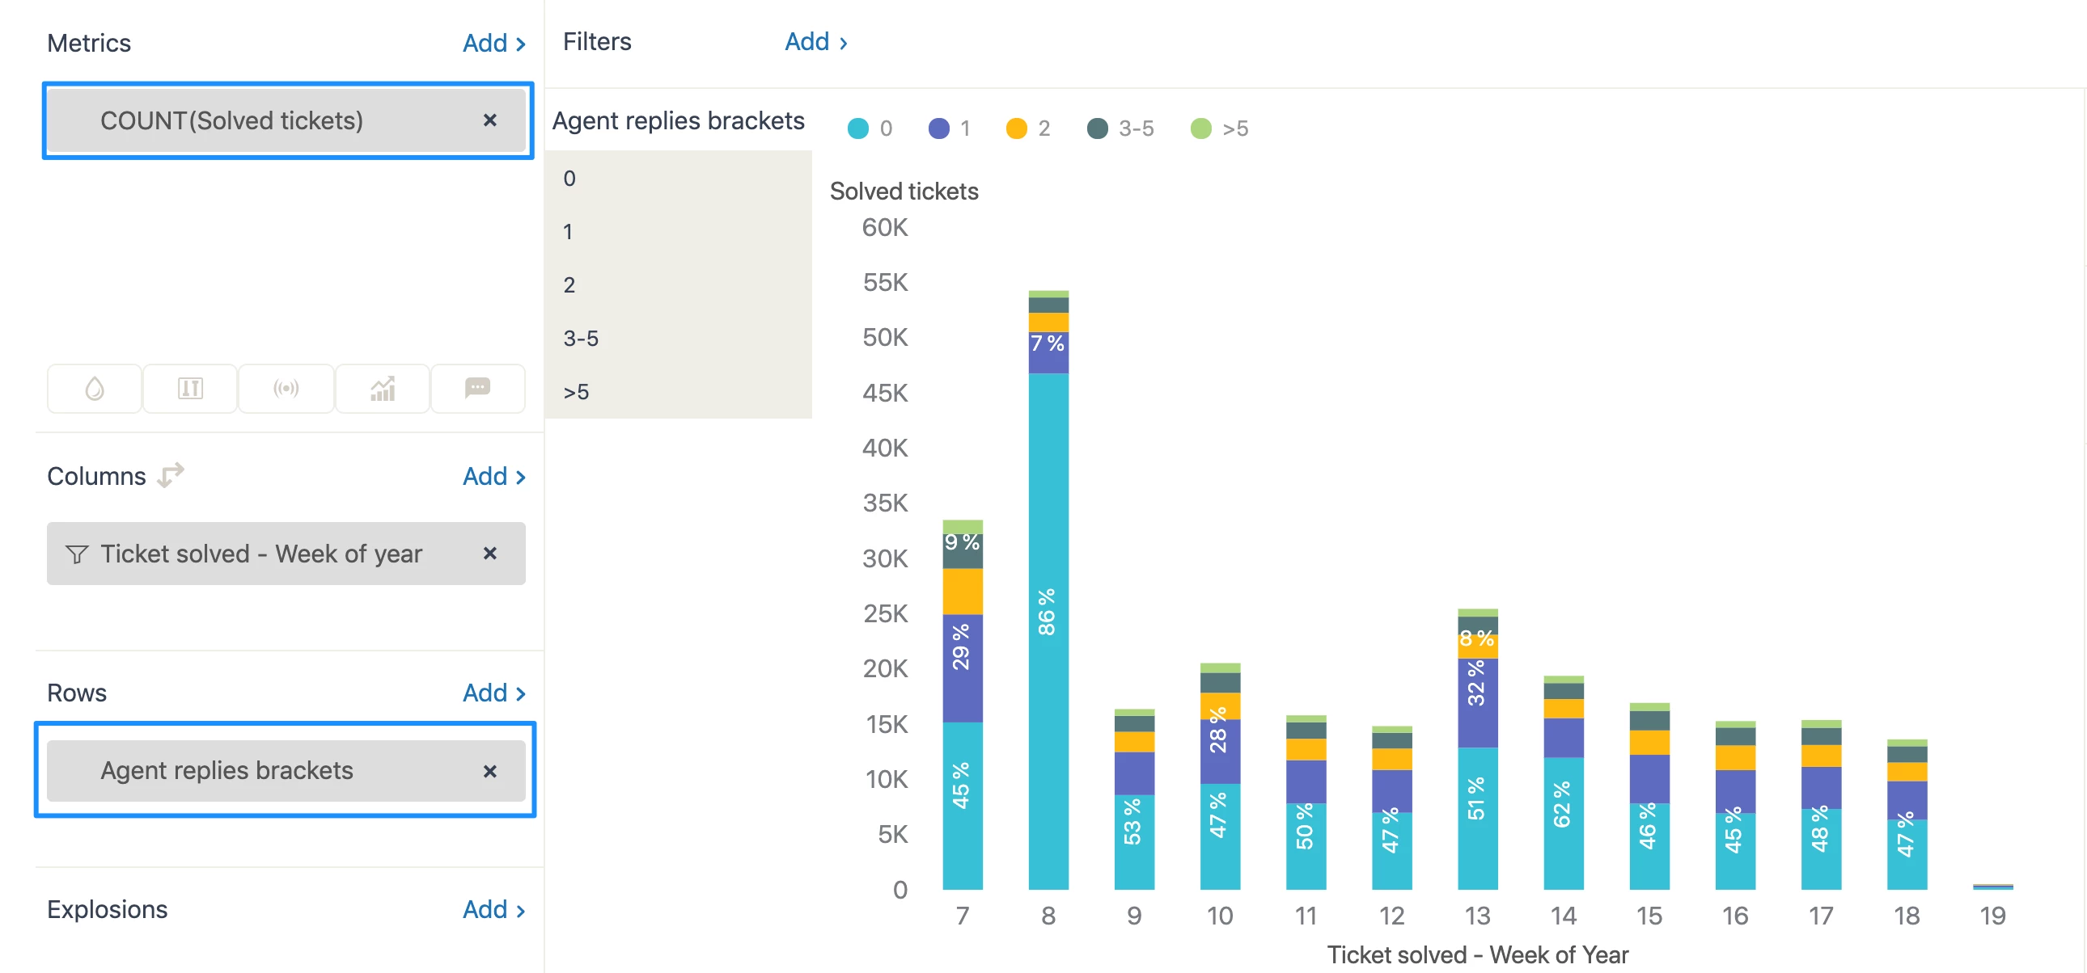Click the orange legend swatch for 2
Screen dimensions: 2087x973
(x=1016, y=128)
